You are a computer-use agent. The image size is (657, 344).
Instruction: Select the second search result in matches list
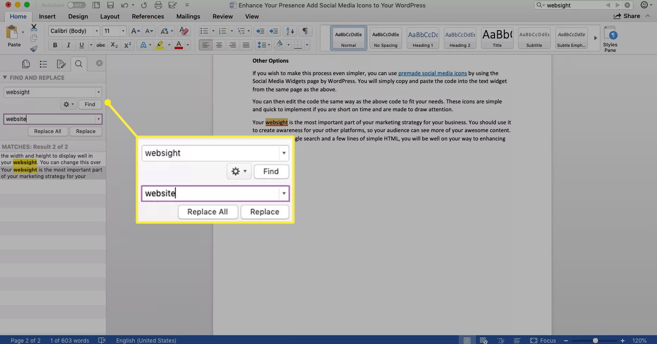coord(53,173)
